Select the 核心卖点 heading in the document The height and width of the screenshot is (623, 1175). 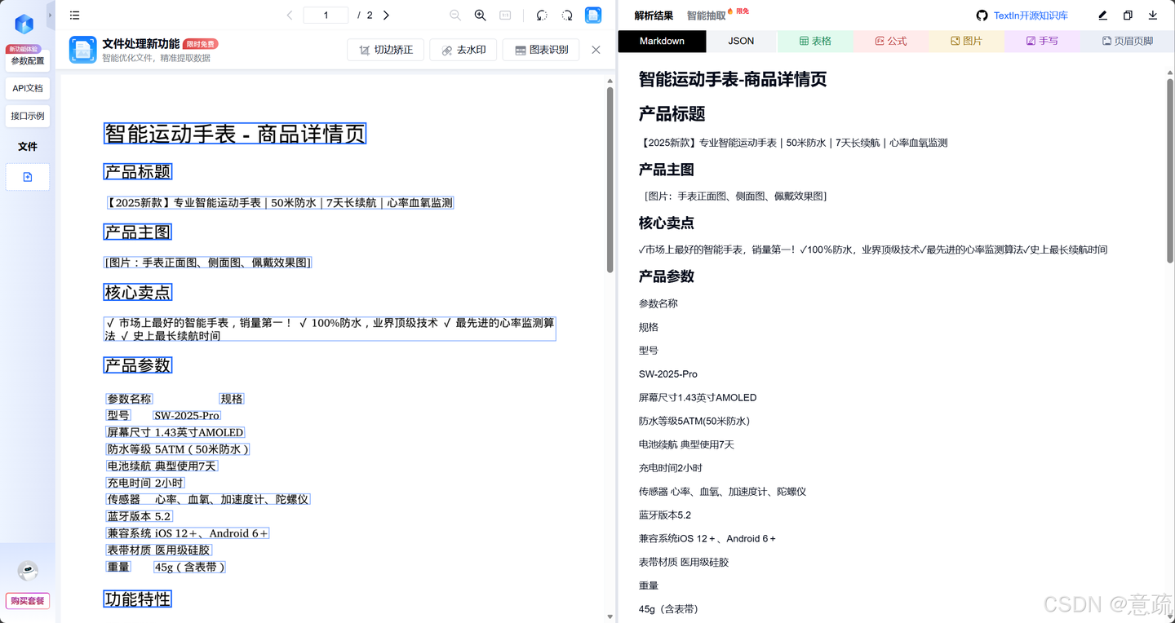tap(138, 292)
